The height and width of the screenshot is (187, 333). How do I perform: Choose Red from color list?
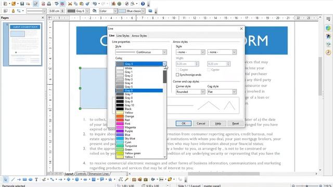pos(139,120)
